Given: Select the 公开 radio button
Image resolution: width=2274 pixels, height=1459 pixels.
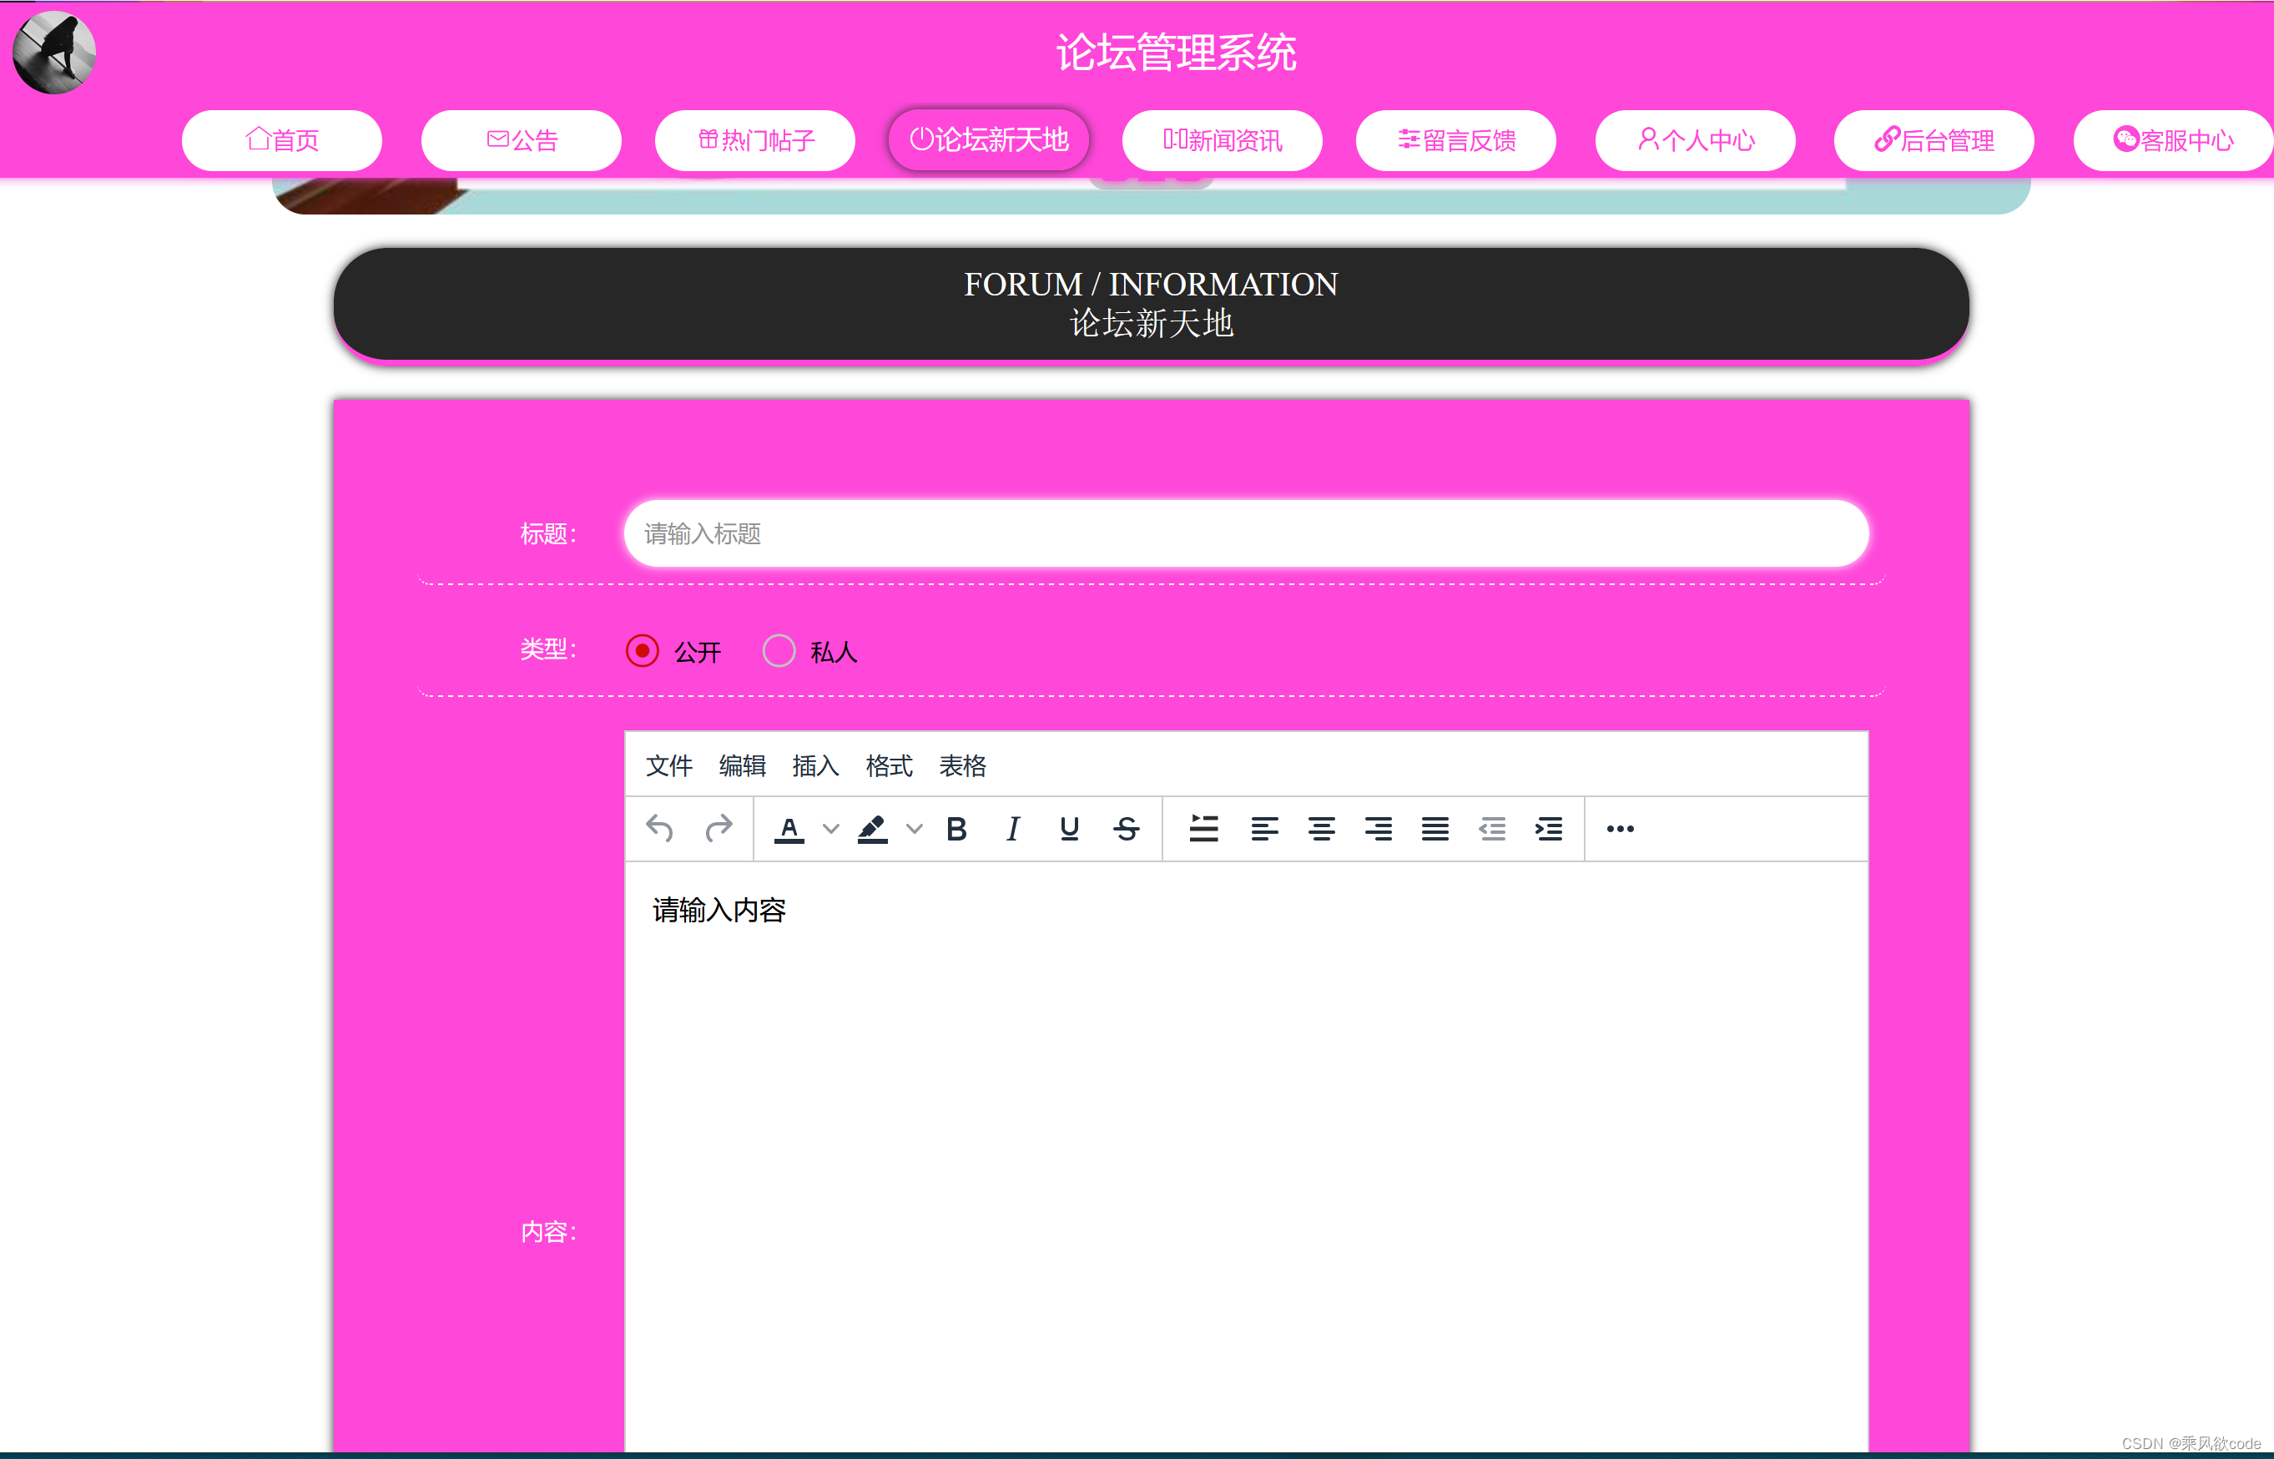Looking at the screenshot, I should point(644,651).
